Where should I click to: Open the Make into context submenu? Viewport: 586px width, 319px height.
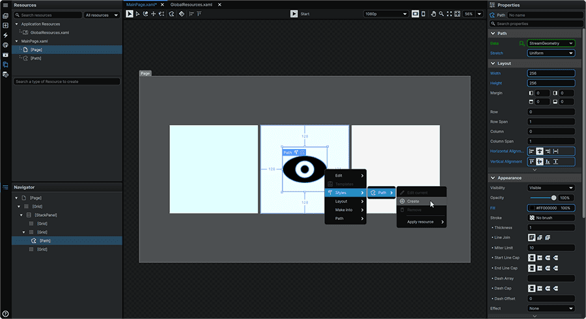click(x=345, y=210)
